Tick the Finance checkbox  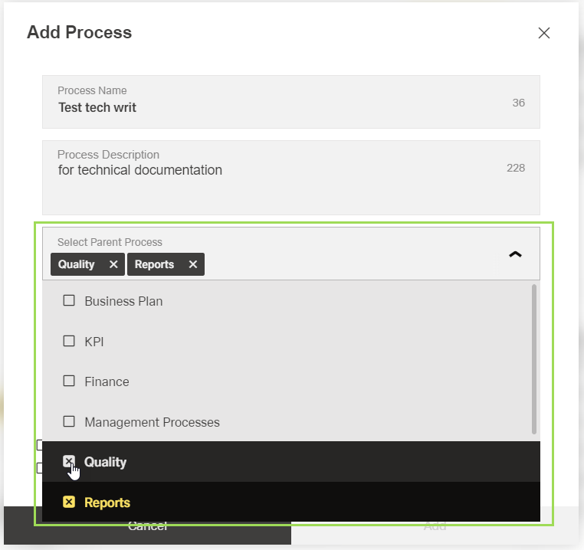(x=69, y=381)
